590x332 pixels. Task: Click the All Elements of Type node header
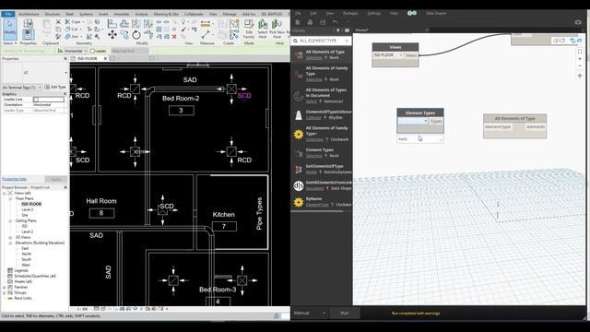coord(514,118)
